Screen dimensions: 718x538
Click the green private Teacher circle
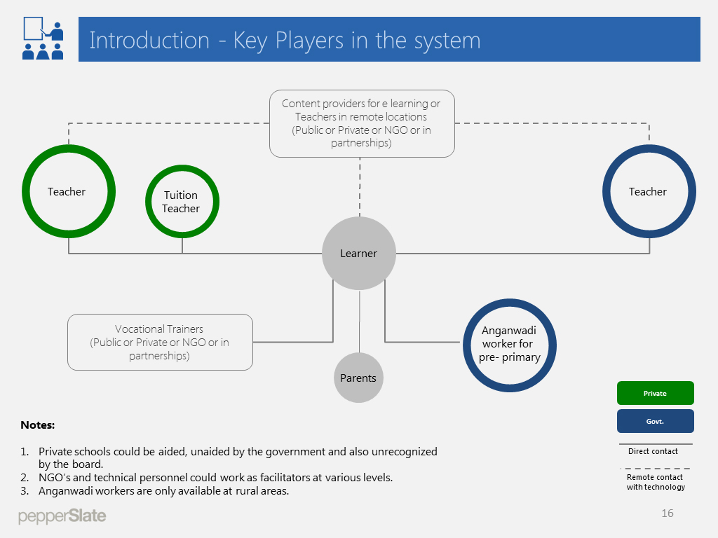(69, 191)
